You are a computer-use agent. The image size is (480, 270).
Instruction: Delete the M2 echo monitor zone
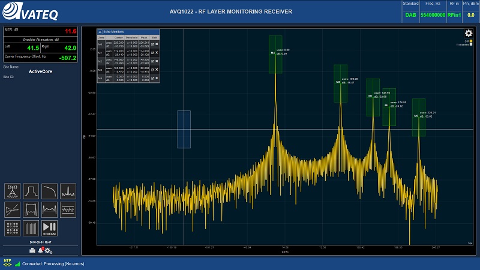coord(157,61)
